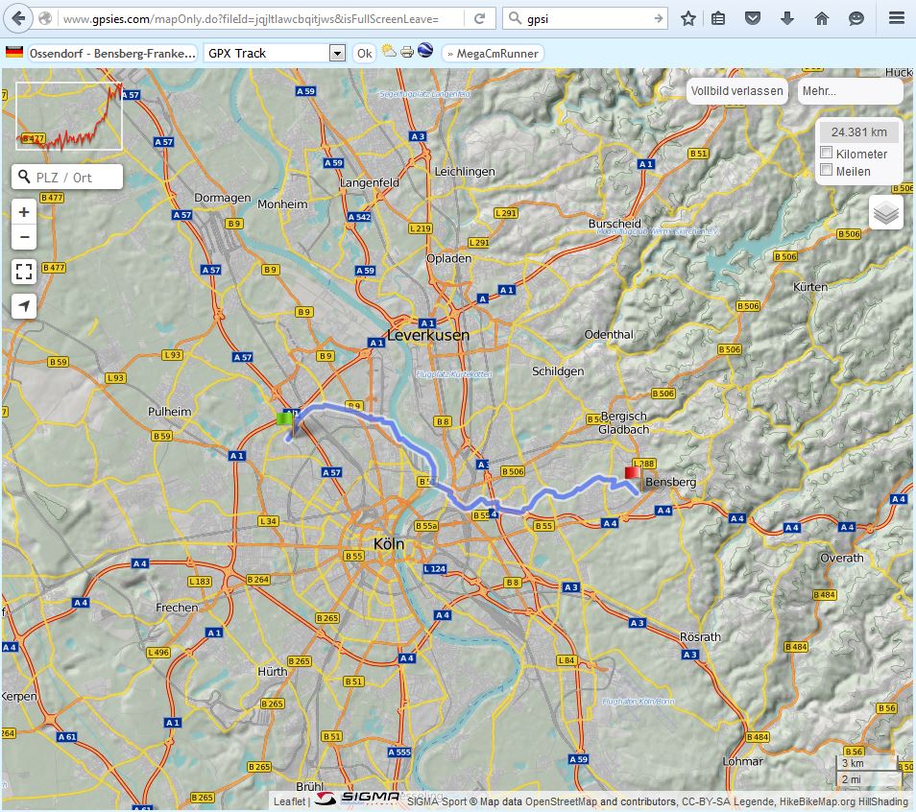Enable the Meilen checkbox
Screen dimensions: 916x812
point(826,170)
